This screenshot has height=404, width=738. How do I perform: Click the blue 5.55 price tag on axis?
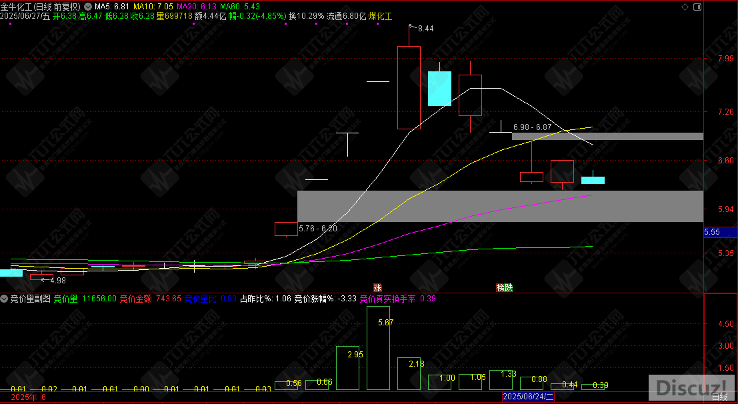(712, 232)
